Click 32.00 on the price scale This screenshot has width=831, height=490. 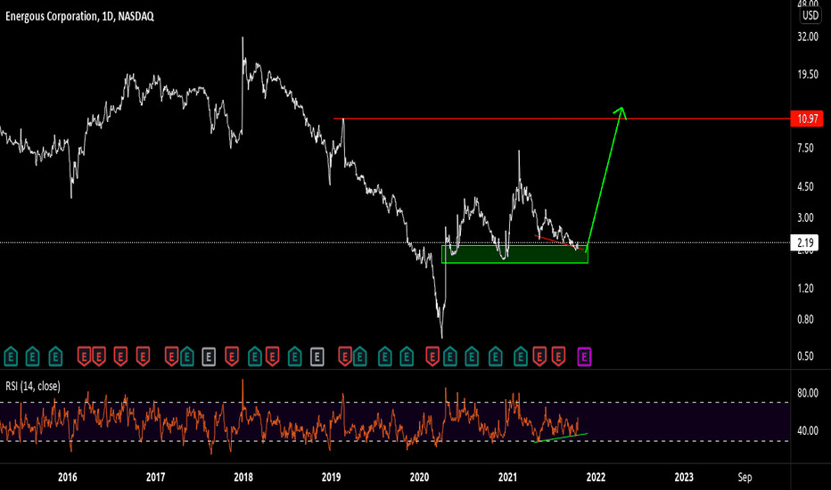(x=808, y=37)
